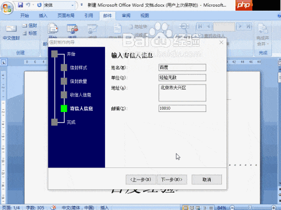The width and height of the screenshot is (281, 210).
Task: Open the 完成并合并 finish and merge menu
Action: (x=263, y=35)
